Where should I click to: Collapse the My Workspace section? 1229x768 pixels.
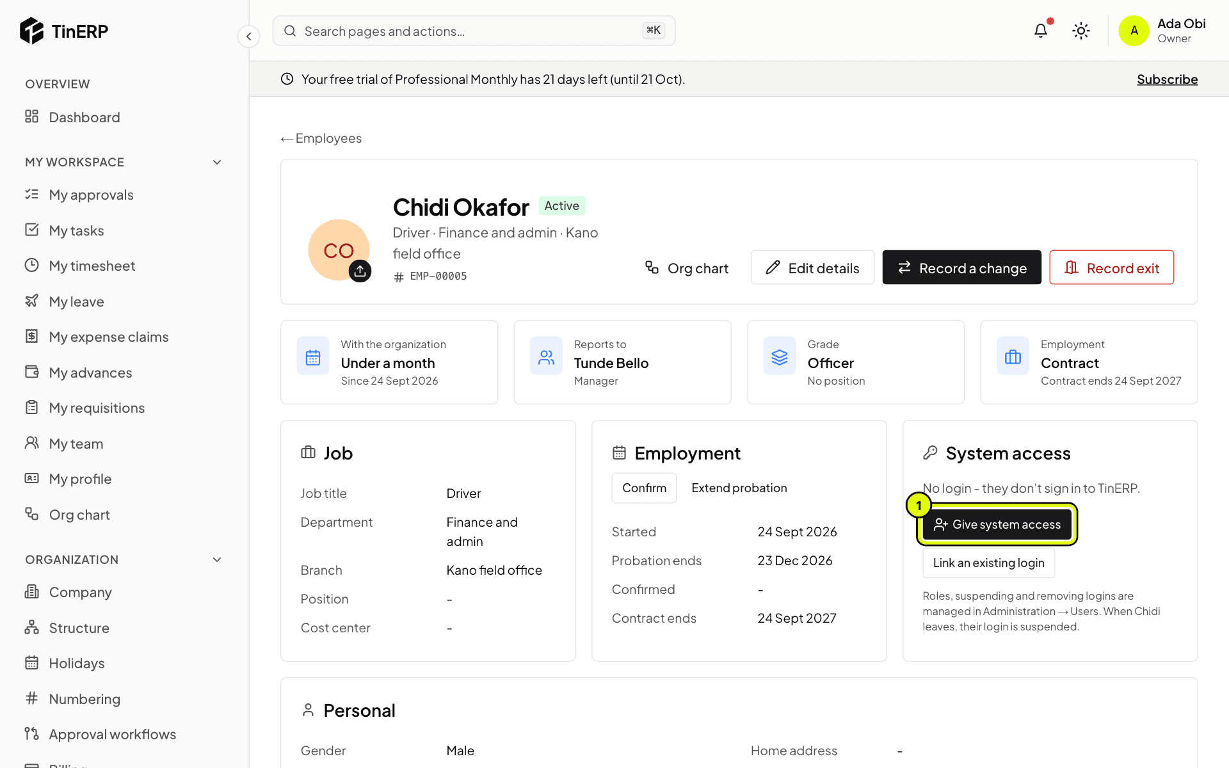tap(217, 162)
